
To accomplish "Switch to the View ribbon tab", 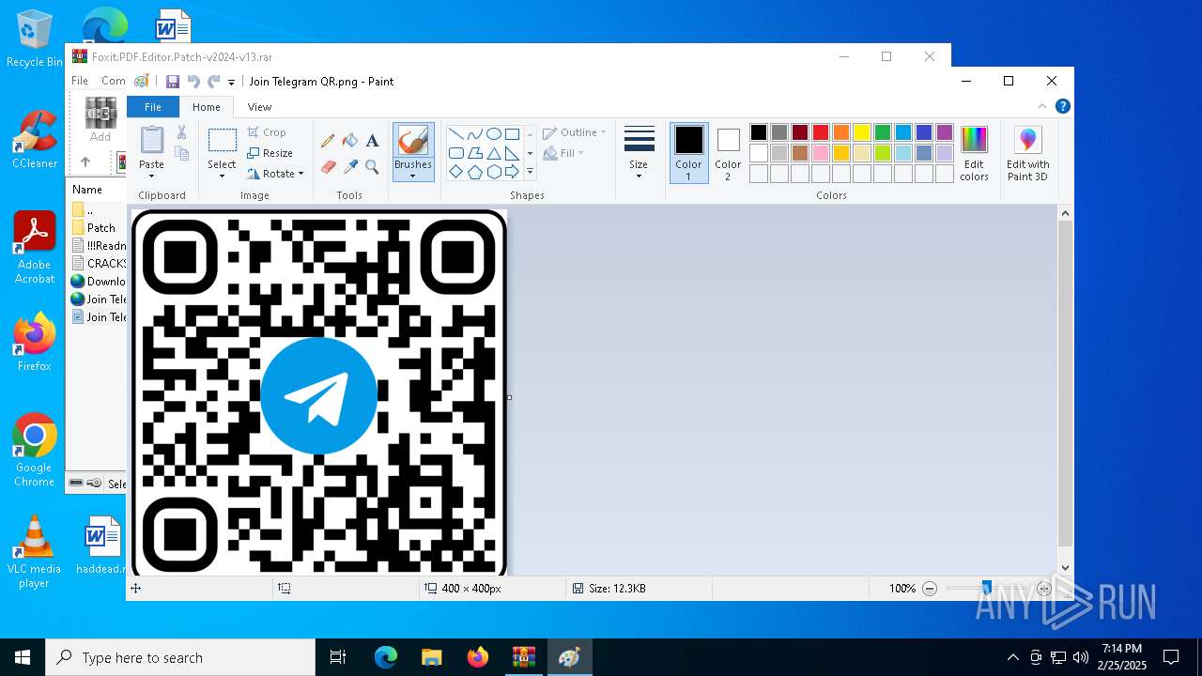I will [x=259, y=107].
